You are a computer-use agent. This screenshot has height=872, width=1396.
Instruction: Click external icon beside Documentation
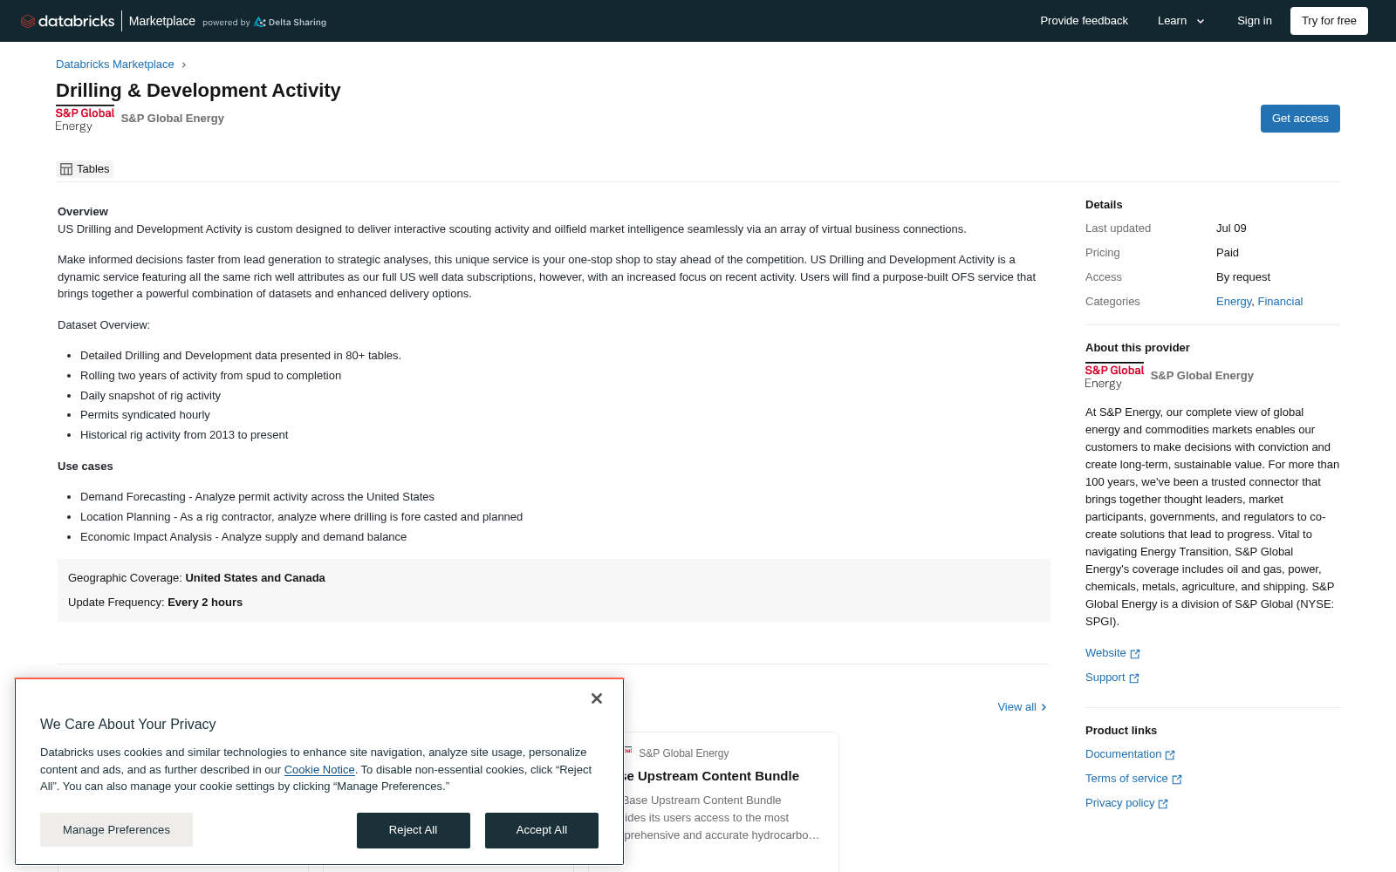pos(1170,755)
